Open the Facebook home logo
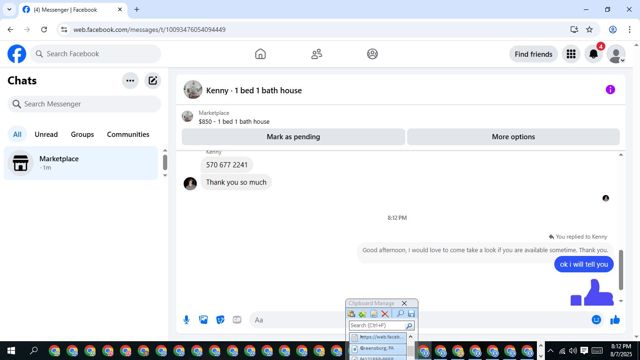This screenshot has width=640, height=360. 17,54
